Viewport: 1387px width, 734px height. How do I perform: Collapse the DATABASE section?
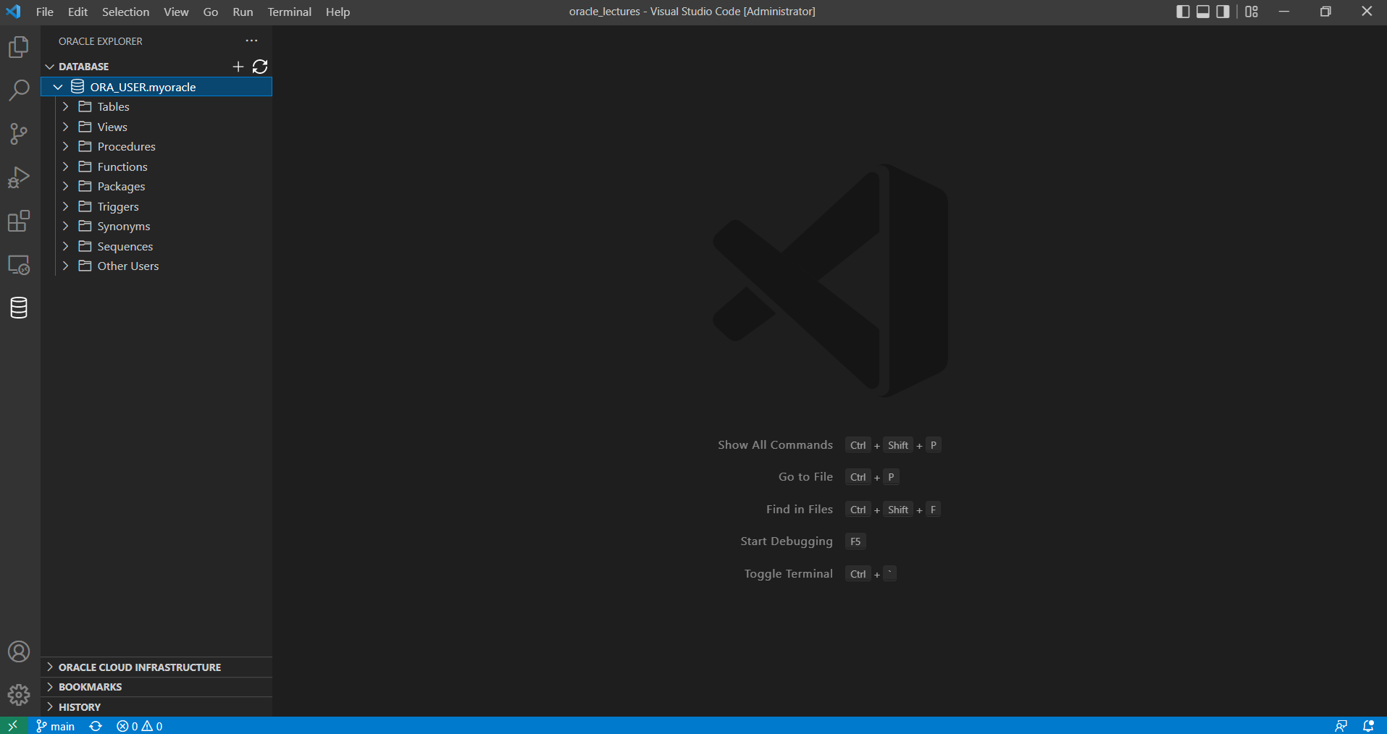[x=50, y=67]
